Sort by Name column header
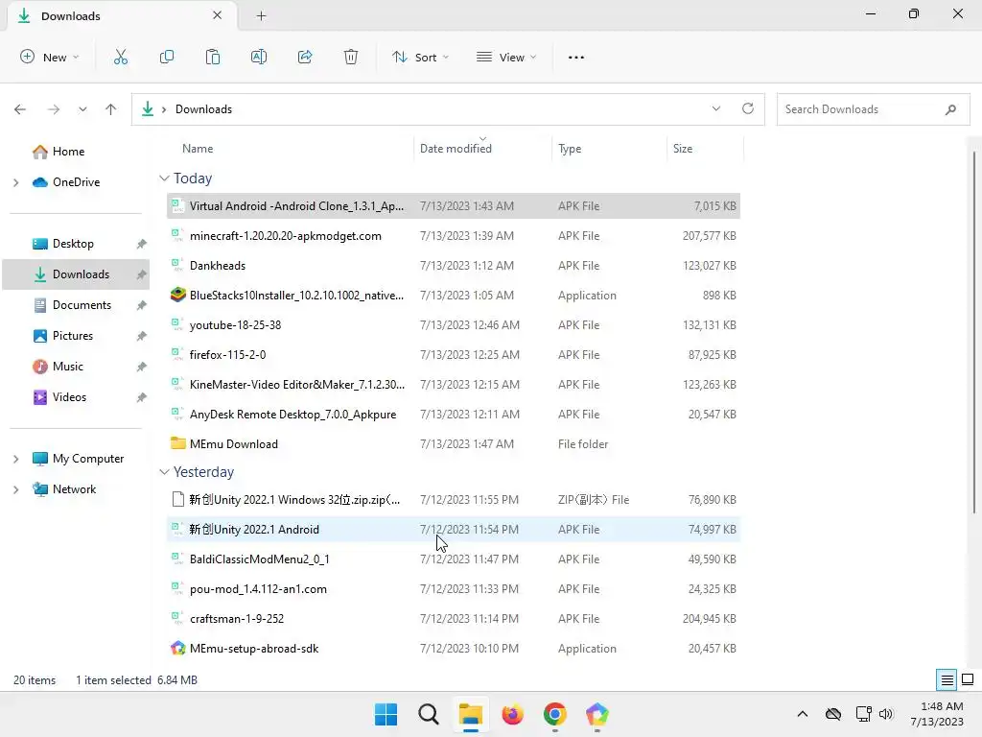 [198, 149]
